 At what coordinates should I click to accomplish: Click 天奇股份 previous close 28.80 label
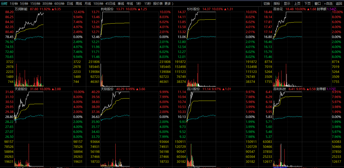(x=9, y=117)
